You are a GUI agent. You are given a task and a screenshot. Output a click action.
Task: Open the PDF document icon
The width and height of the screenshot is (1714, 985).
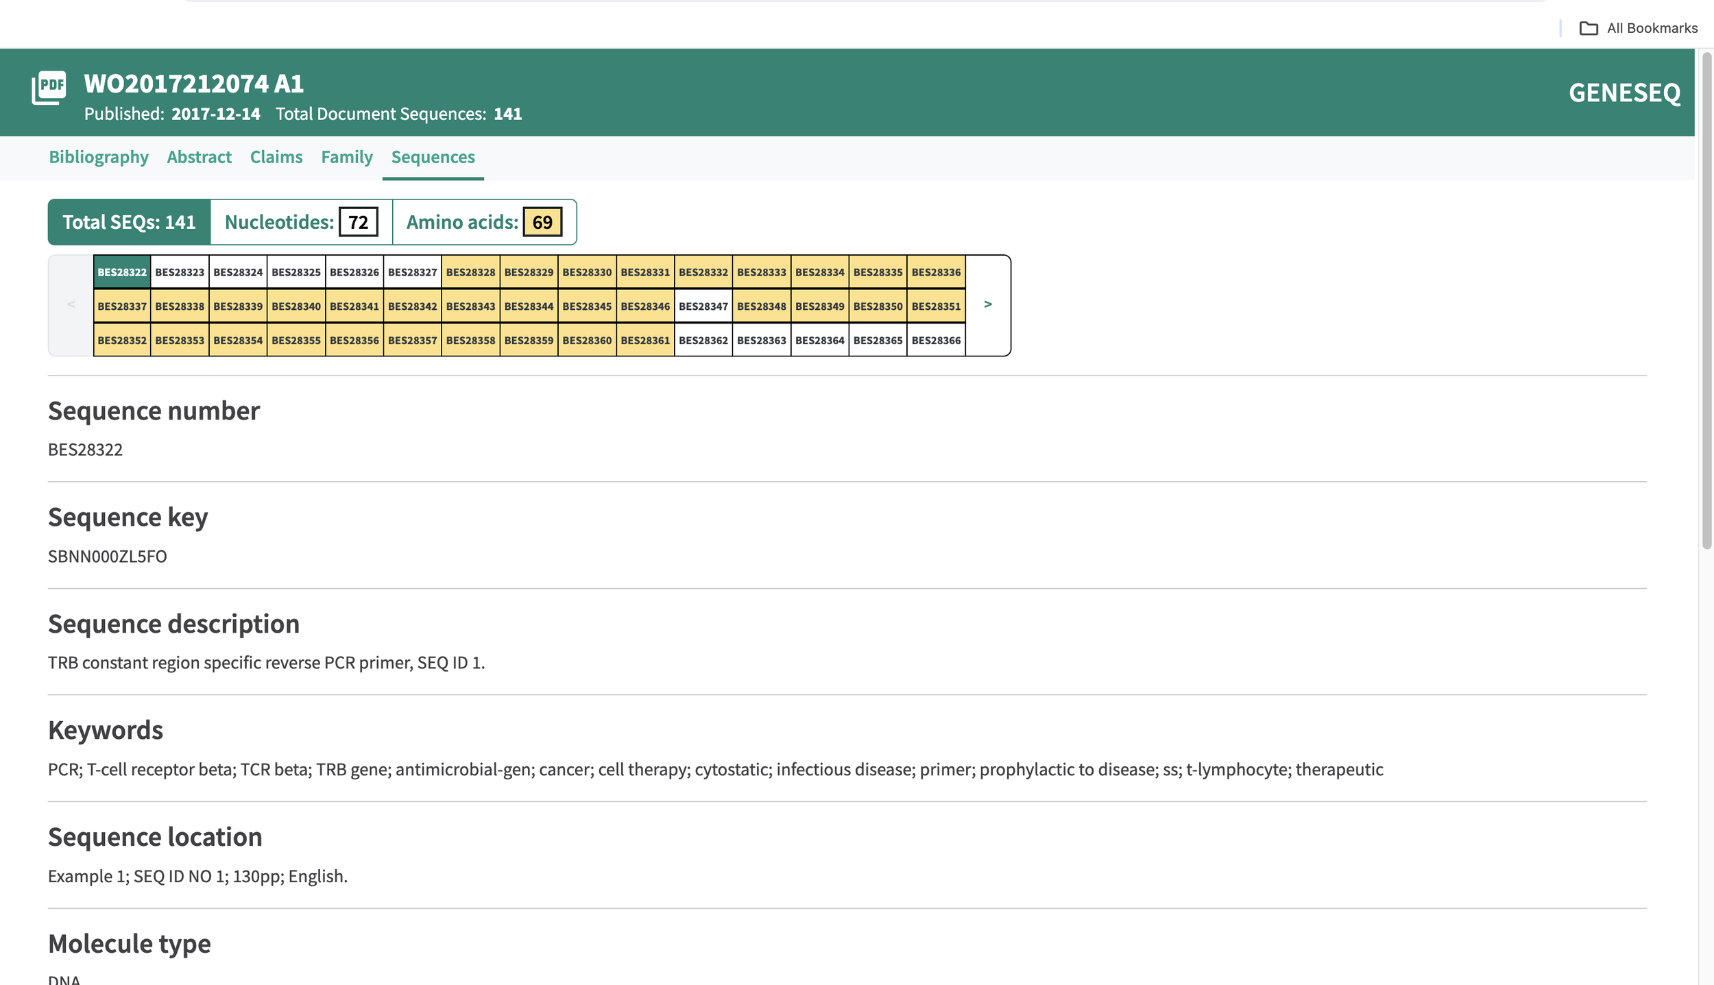(x=49, y=88)
